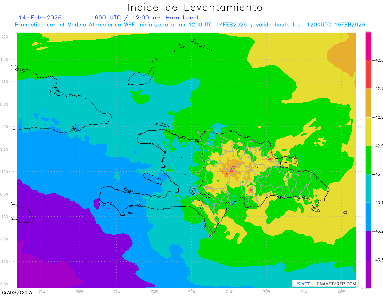
Task: Click the "18N" latitude label
Action: [x=5, y=216]
